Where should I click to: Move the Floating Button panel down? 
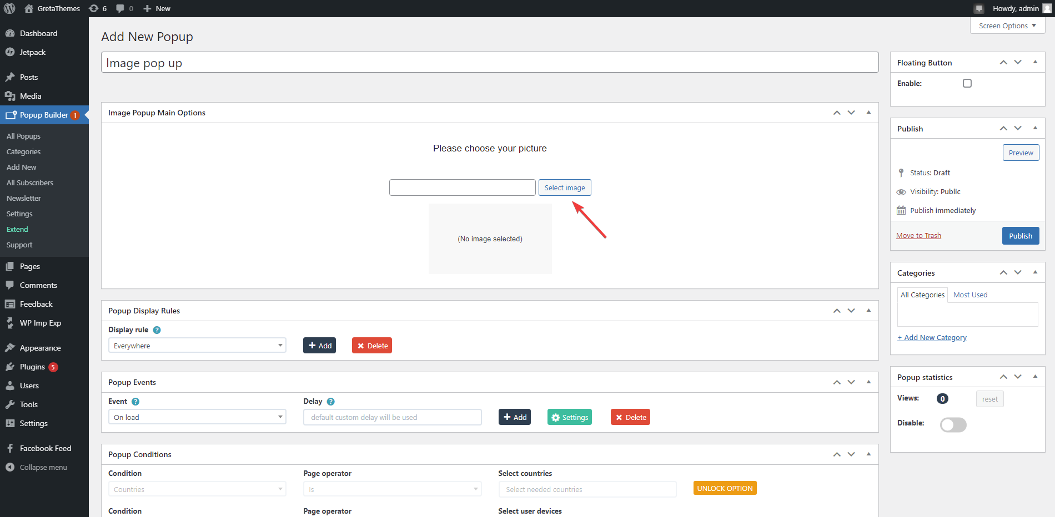(1018, 62)
